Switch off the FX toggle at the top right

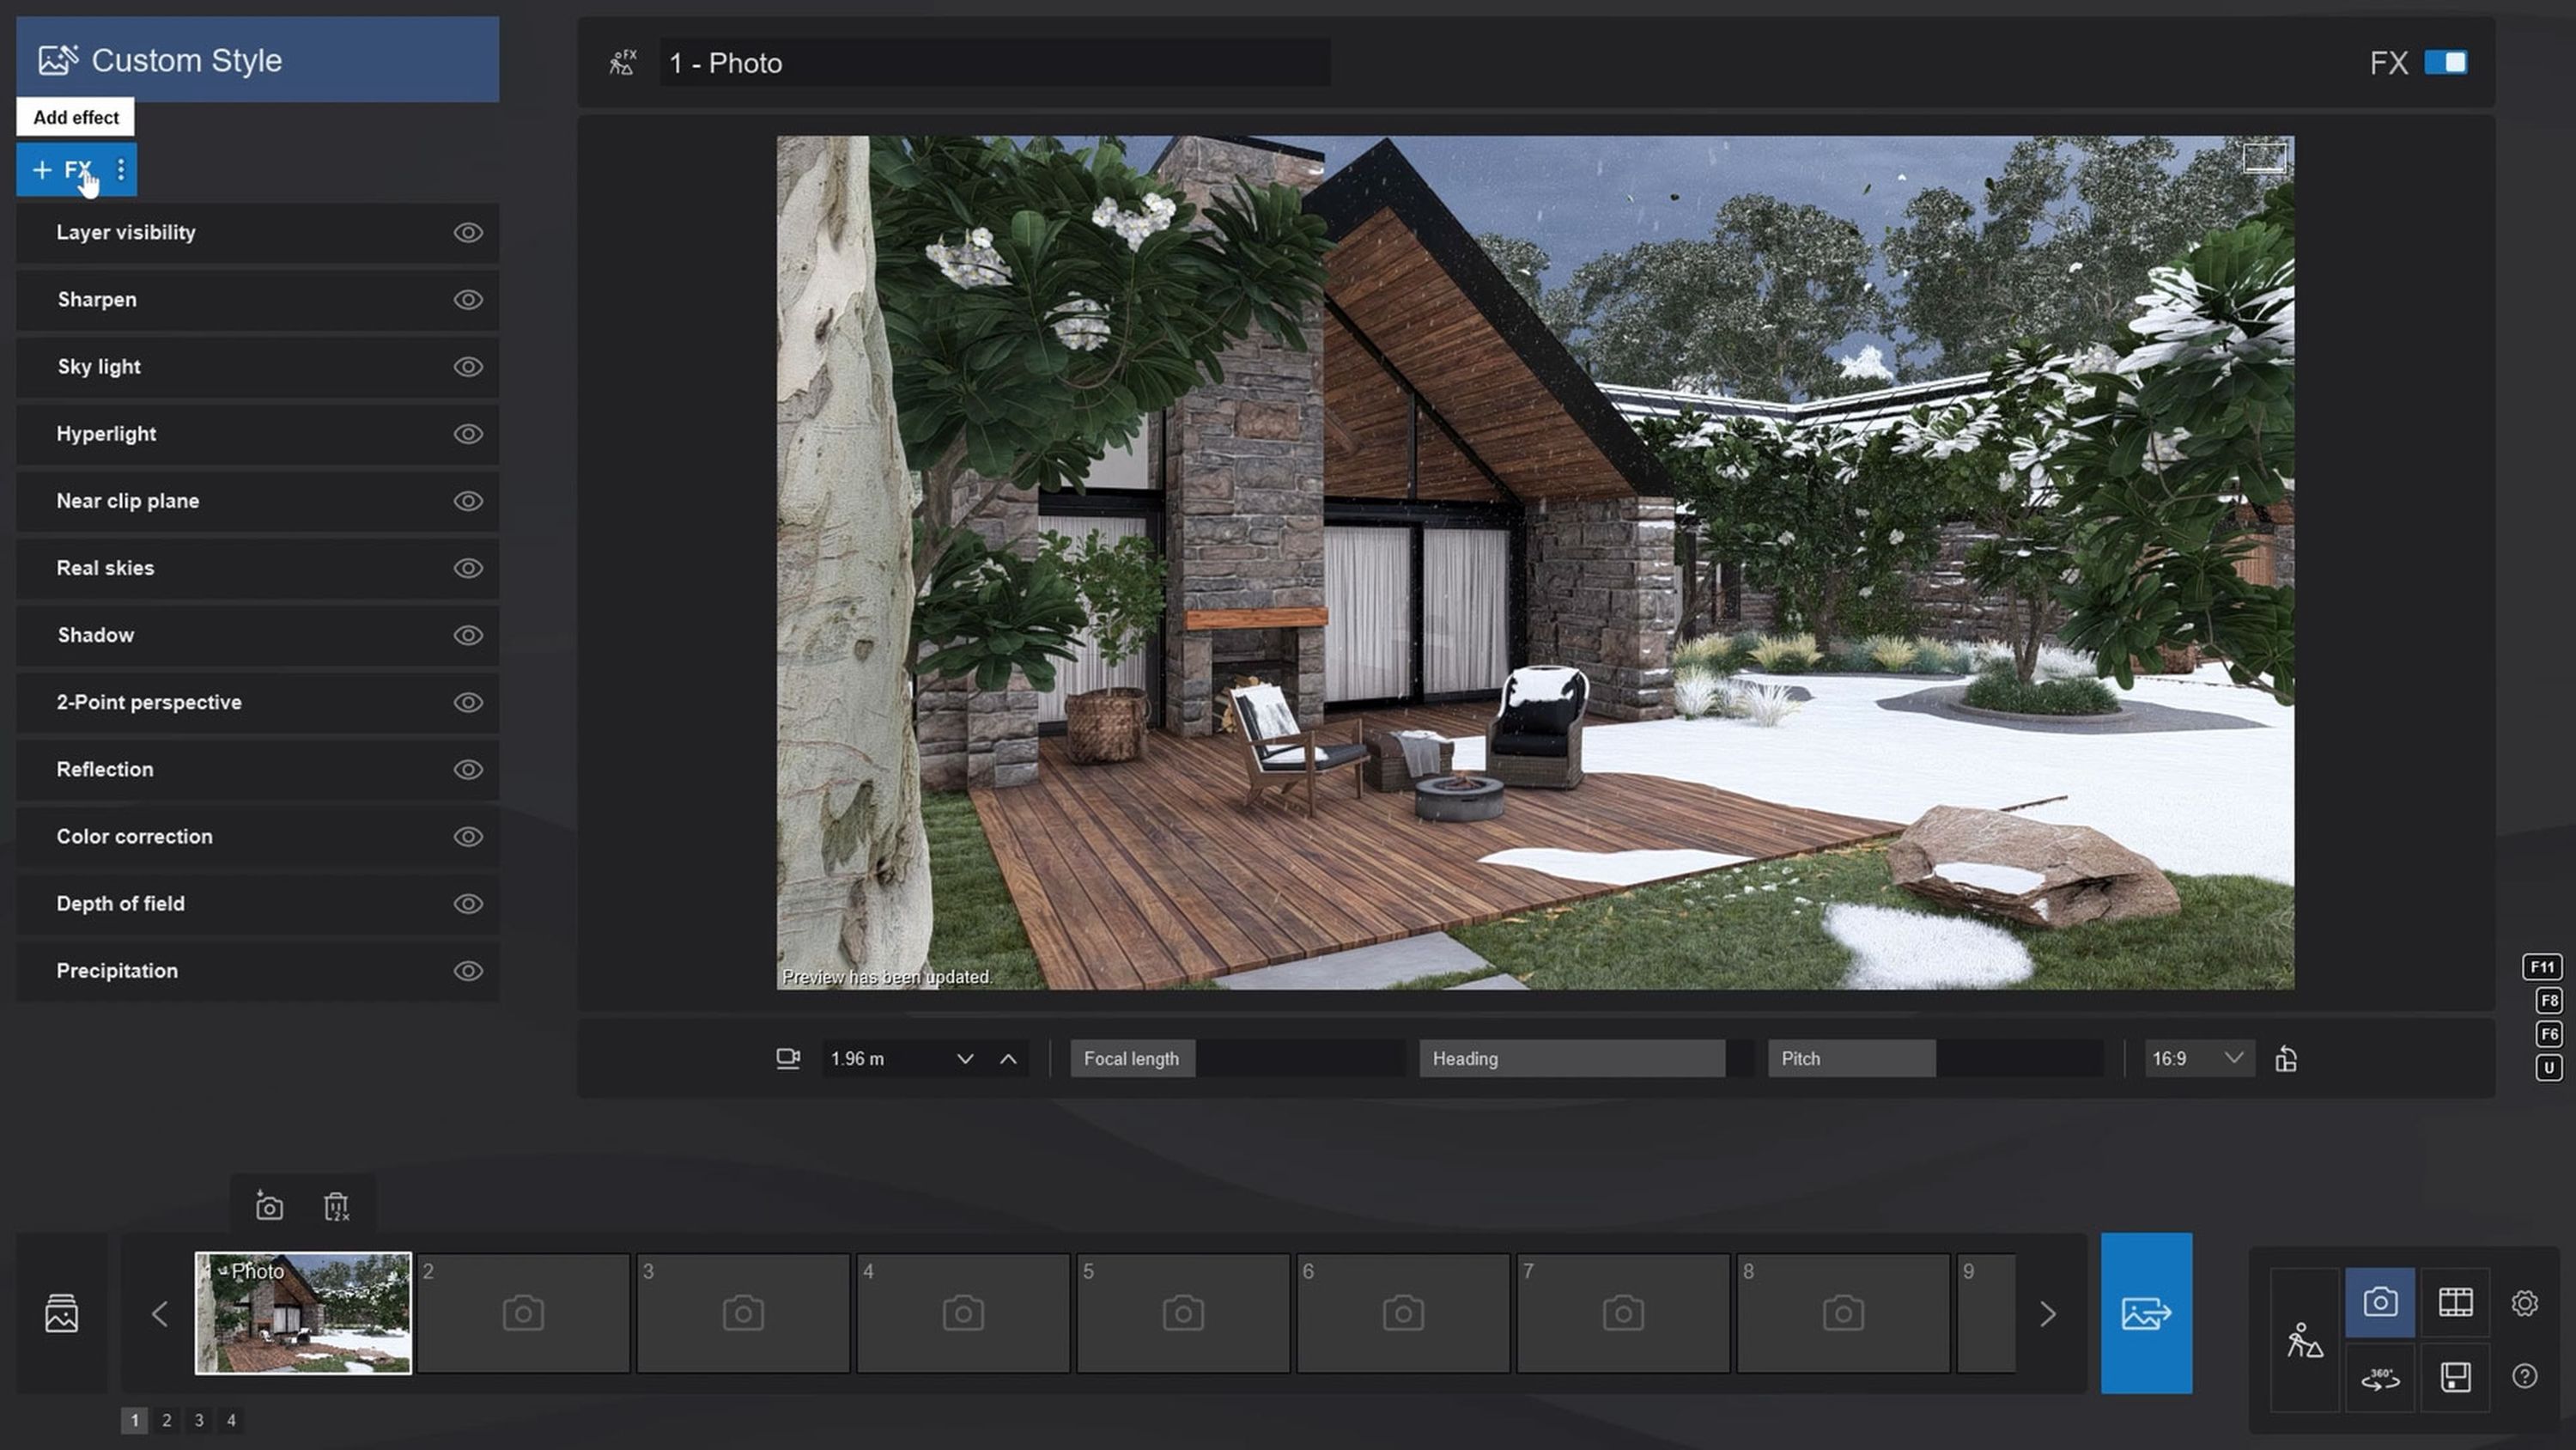click(x=2445, y=63)
